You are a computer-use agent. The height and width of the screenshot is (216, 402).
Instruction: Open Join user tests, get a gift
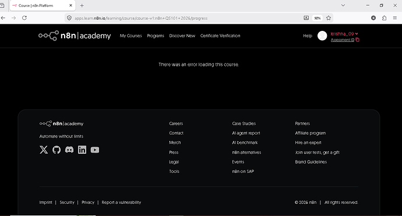[317, 152]
